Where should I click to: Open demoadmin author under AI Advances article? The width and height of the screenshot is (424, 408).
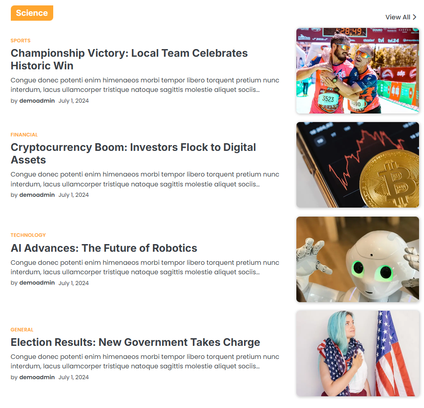37,283
